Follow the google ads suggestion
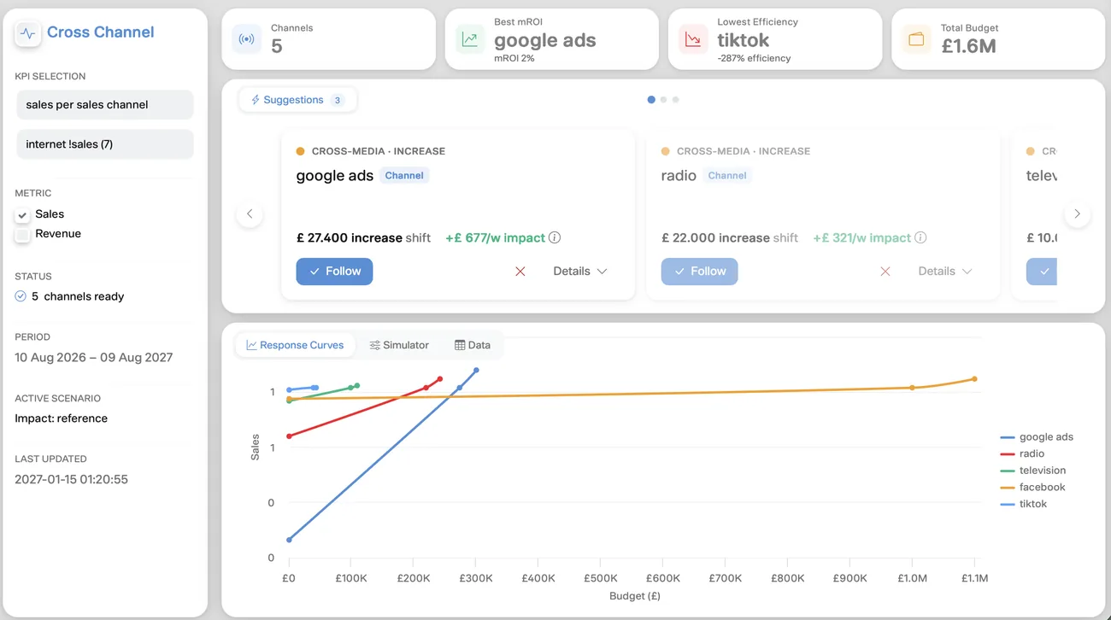This screenshot has height=620, width=1111. pos(334,272)
